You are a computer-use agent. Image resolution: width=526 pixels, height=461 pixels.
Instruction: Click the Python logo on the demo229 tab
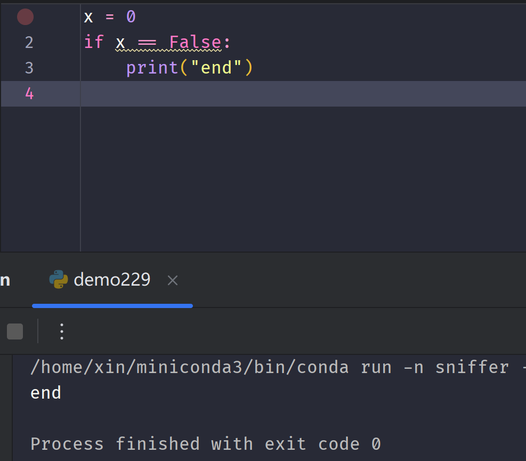tap(58, 279)
